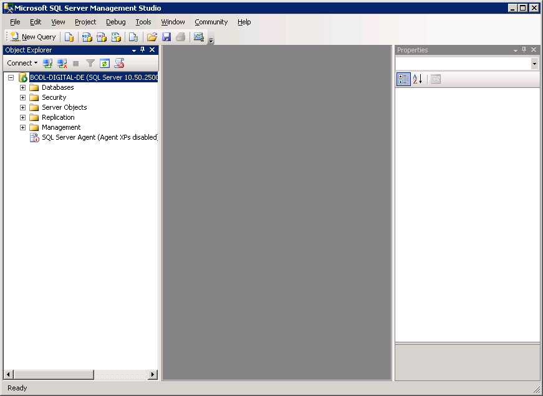The image size is (543, 396).
Task: Click the Print icon in toolbar
Action: pyautogui.click(x=180, y=37)
